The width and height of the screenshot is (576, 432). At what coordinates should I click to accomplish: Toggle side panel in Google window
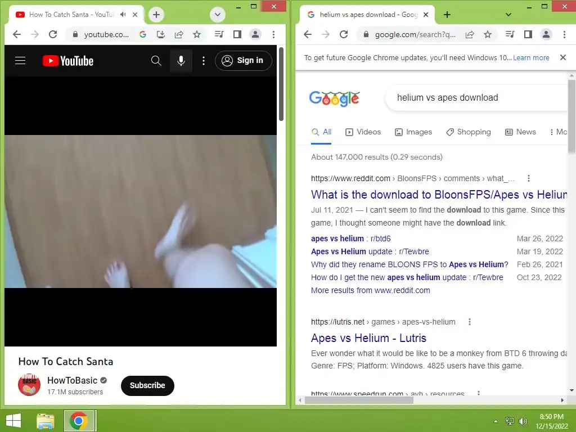click(528, 34)
